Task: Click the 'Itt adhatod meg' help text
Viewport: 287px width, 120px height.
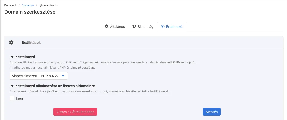Action: coord(52,68)
